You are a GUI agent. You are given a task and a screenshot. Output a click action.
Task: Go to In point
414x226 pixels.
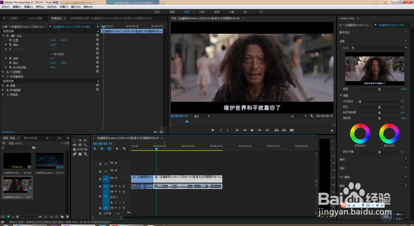237,130
